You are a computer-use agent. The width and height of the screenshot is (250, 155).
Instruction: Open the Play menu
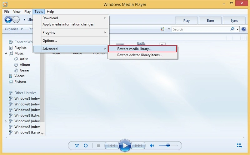pyautogui.click(x=27, y=12)
